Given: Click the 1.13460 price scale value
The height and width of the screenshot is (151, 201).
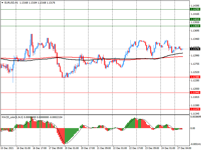Looking at the screenshot, I should click(x=195, y=39).
